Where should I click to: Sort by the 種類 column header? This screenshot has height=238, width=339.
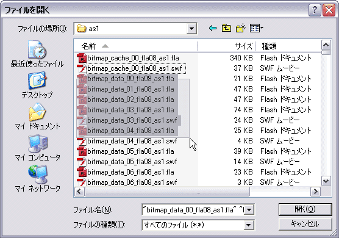pyautogui.click(x=288, y=46)
